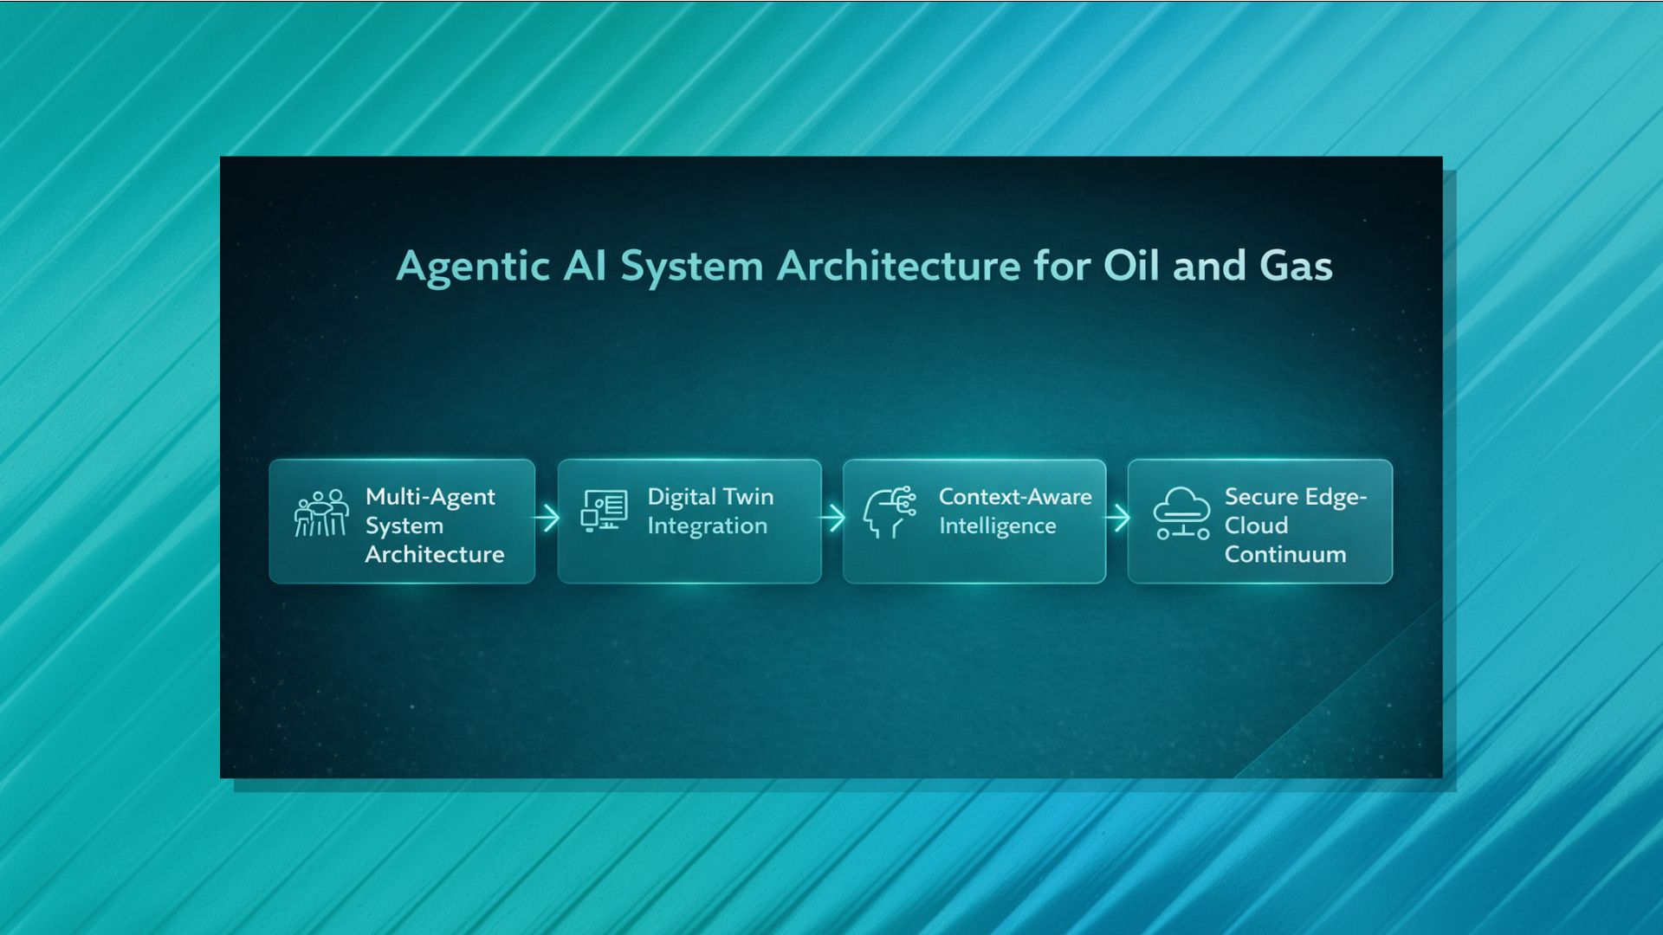
Task: Click the word 'Integration' in second card
Action: point(707,526)
